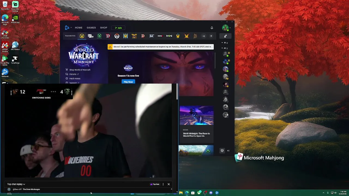Open the Top chat replay dropdown
349x196 pixels.
pyautogui.click(x=16, y=184)
